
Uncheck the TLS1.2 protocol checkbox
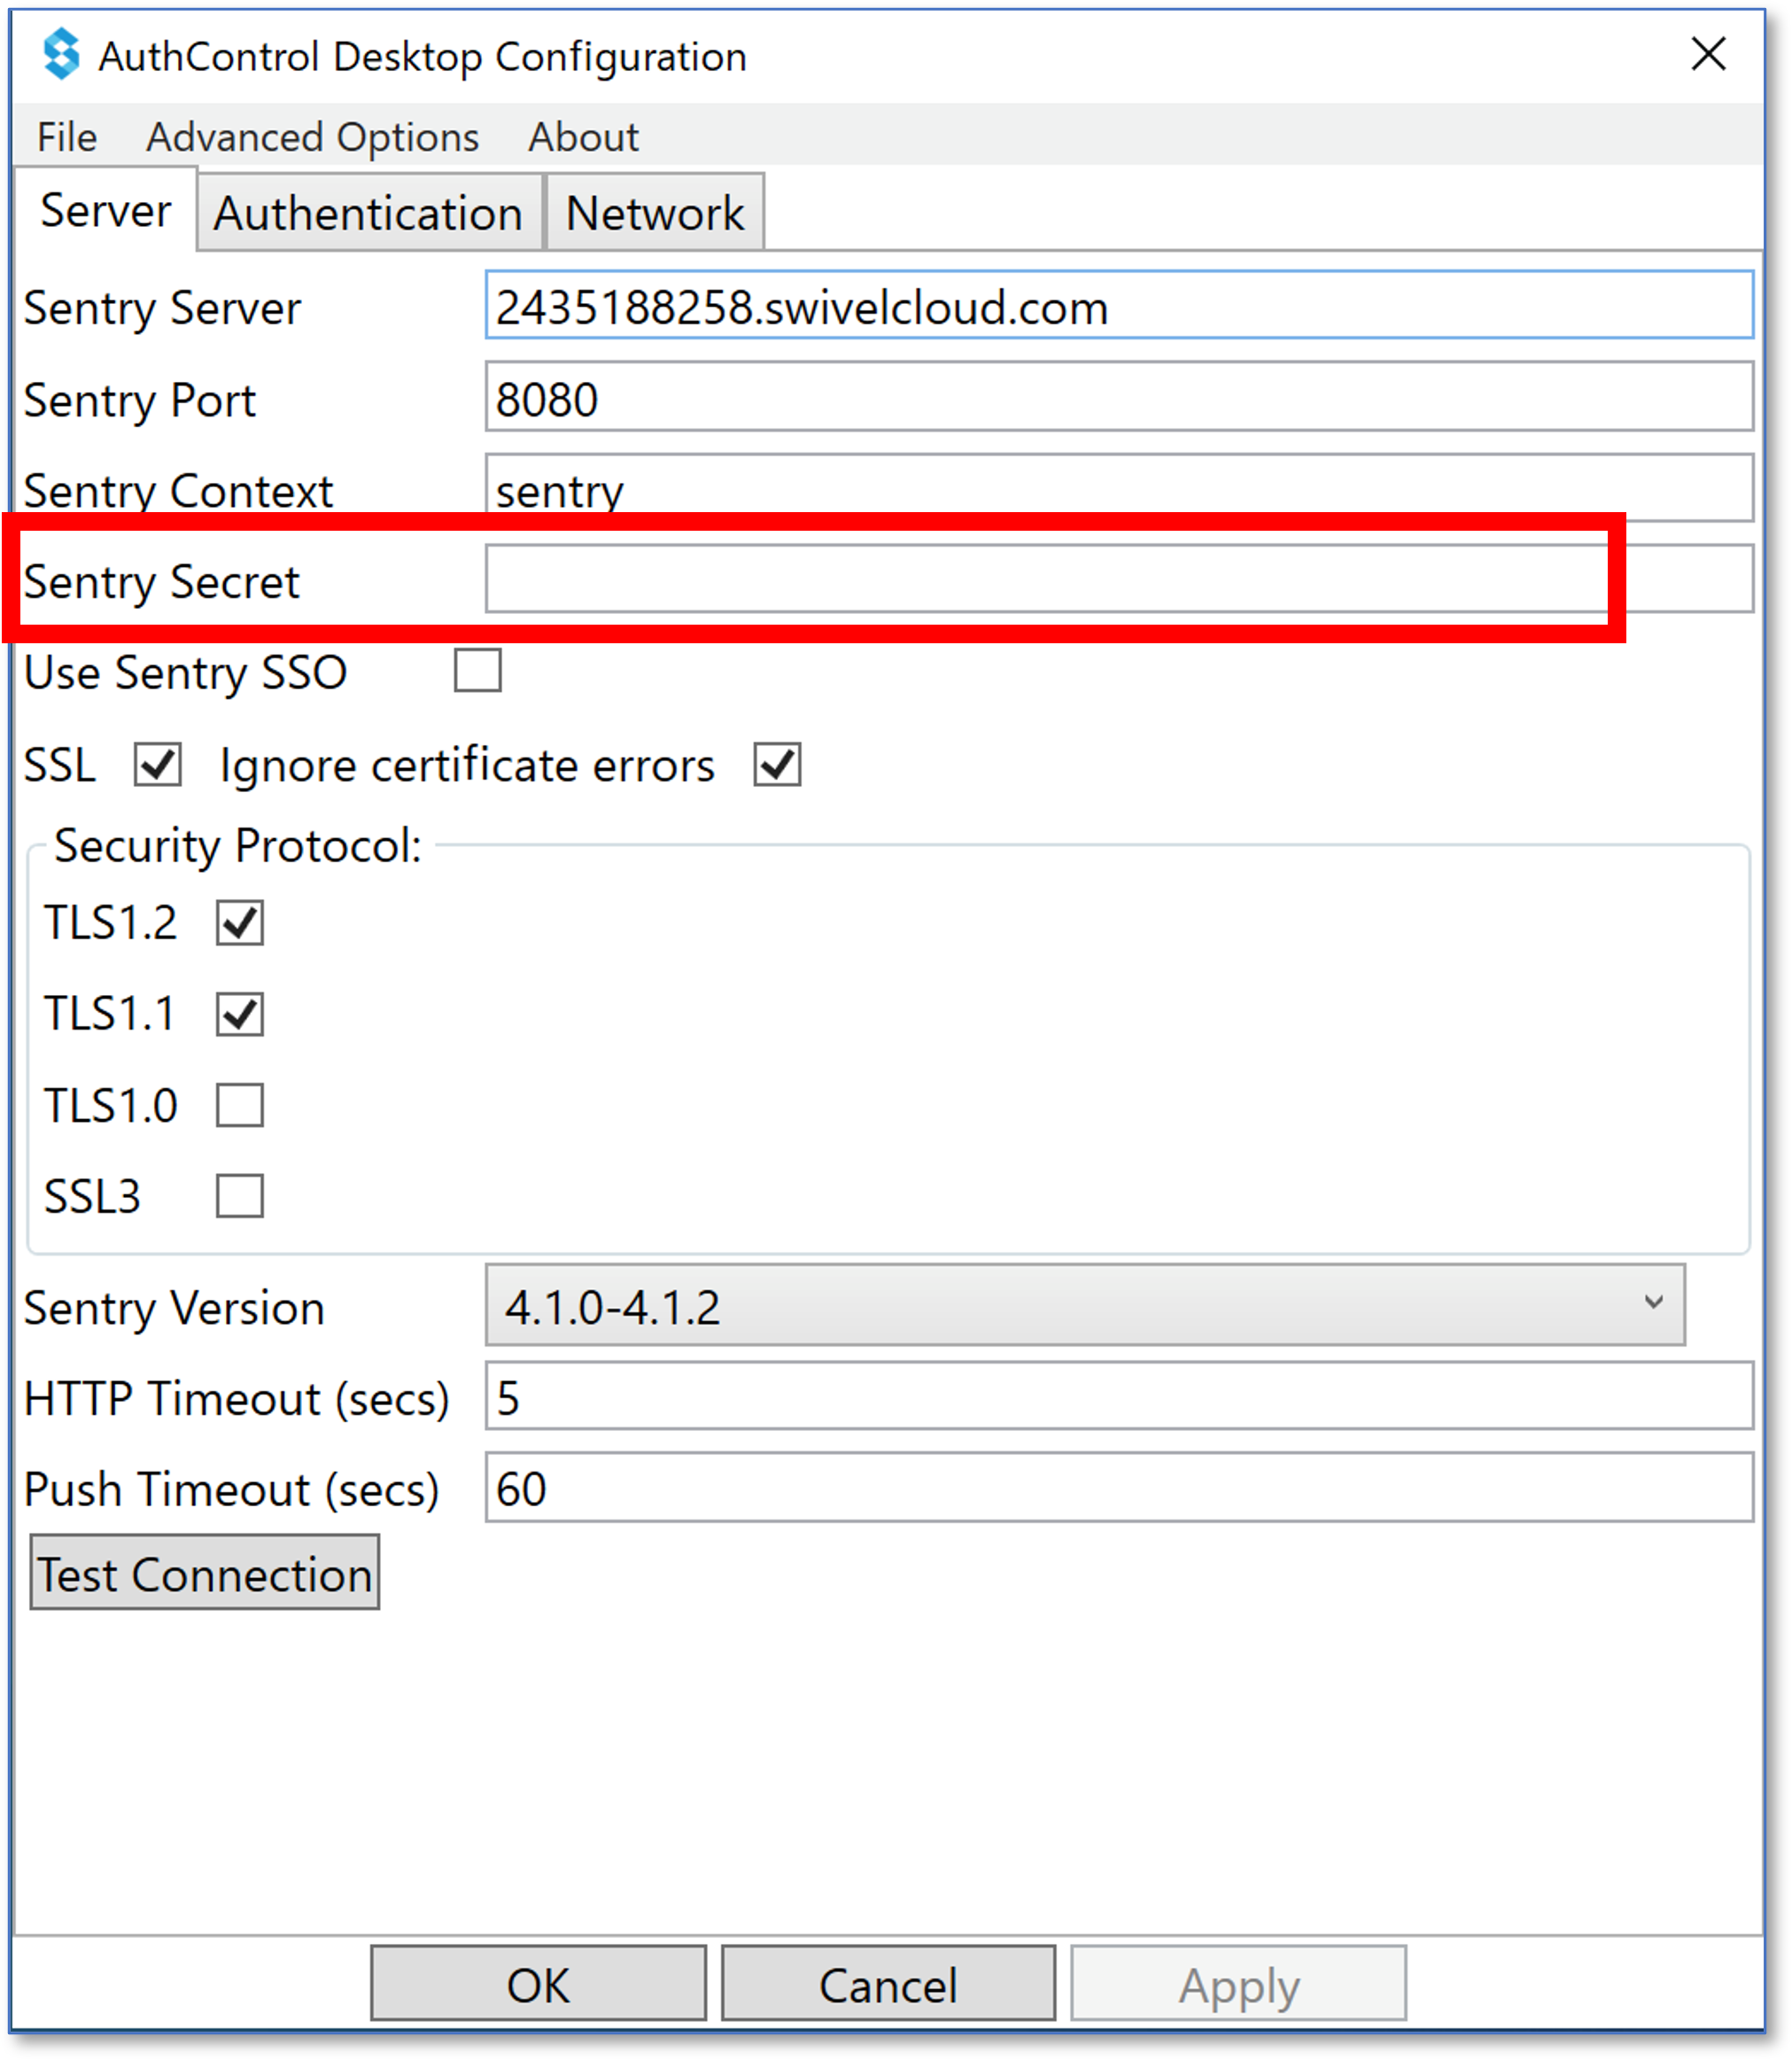click(x=239, y=923)
